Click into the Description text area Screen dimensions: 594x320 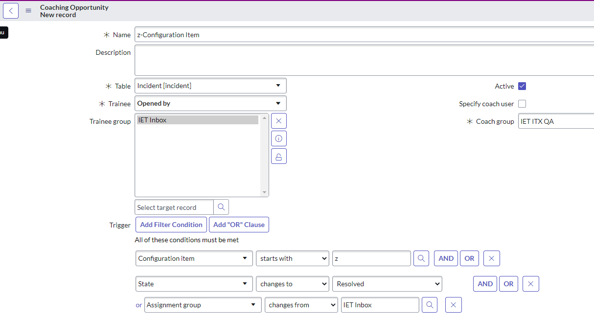click(362, 60)
